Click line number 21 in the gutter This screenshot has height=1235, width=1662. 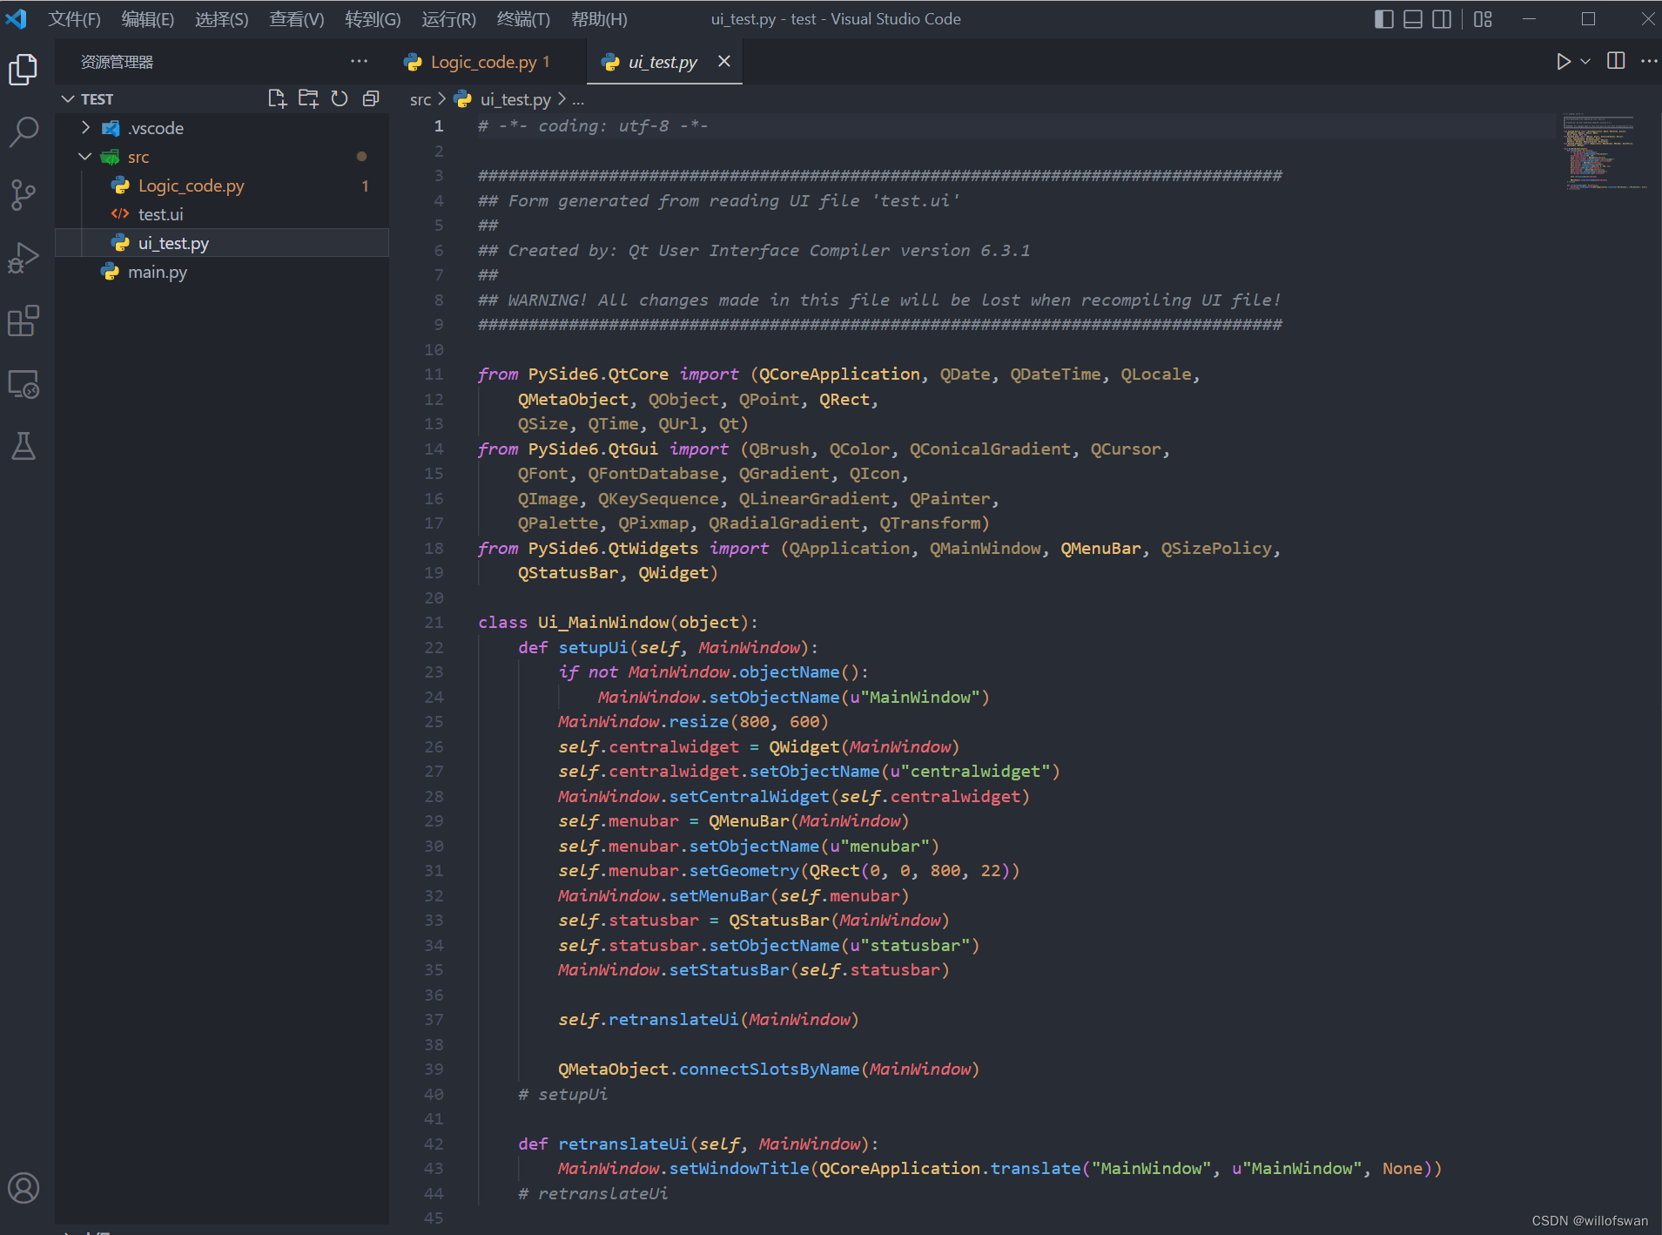(x=434, y=623)
